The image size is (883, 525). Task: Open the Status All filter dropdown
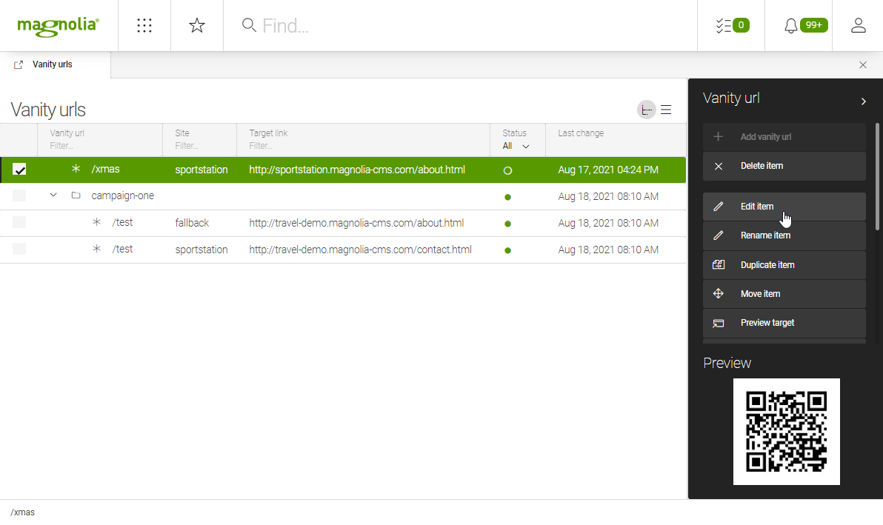click(x=516, y=145)
